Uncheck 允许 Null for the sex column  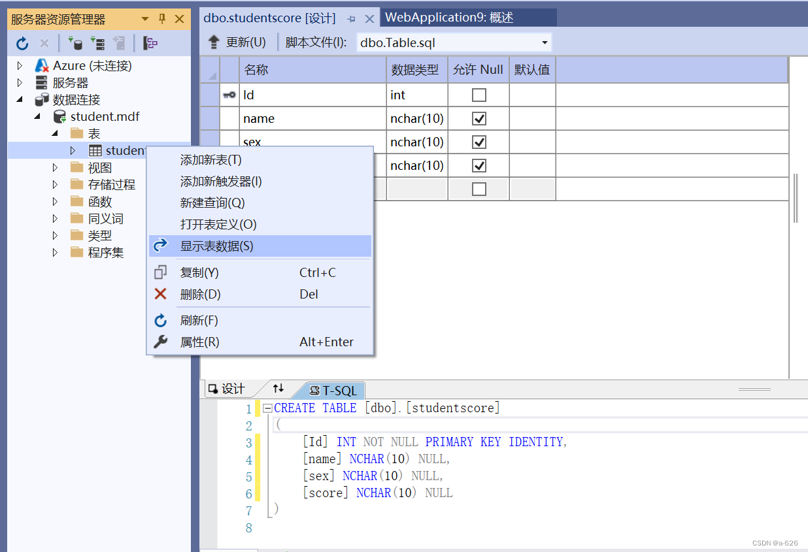[x=478, y=142]
